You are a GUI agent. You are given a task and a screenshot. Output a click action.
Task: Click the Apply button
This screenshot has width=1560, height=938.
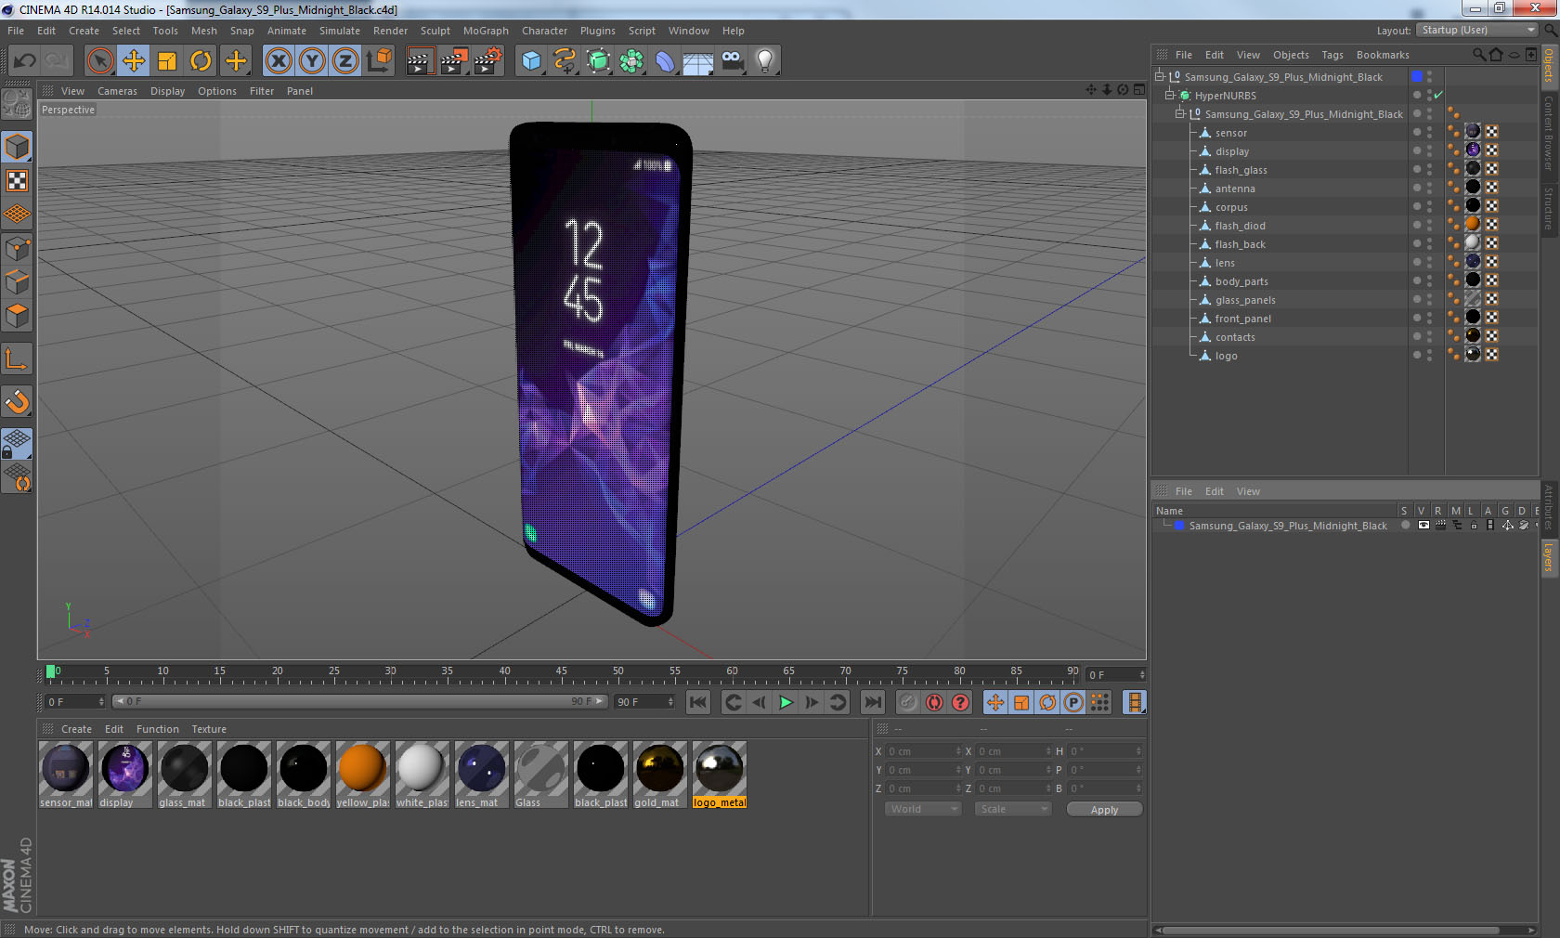coord(1104,810)
